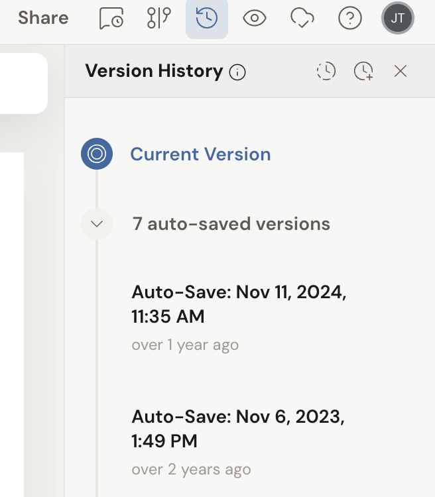Image resolution: width=435 pixels, height=497 pixels.
Task: Open the branching controls icon
Action: (x=159, y=18)
